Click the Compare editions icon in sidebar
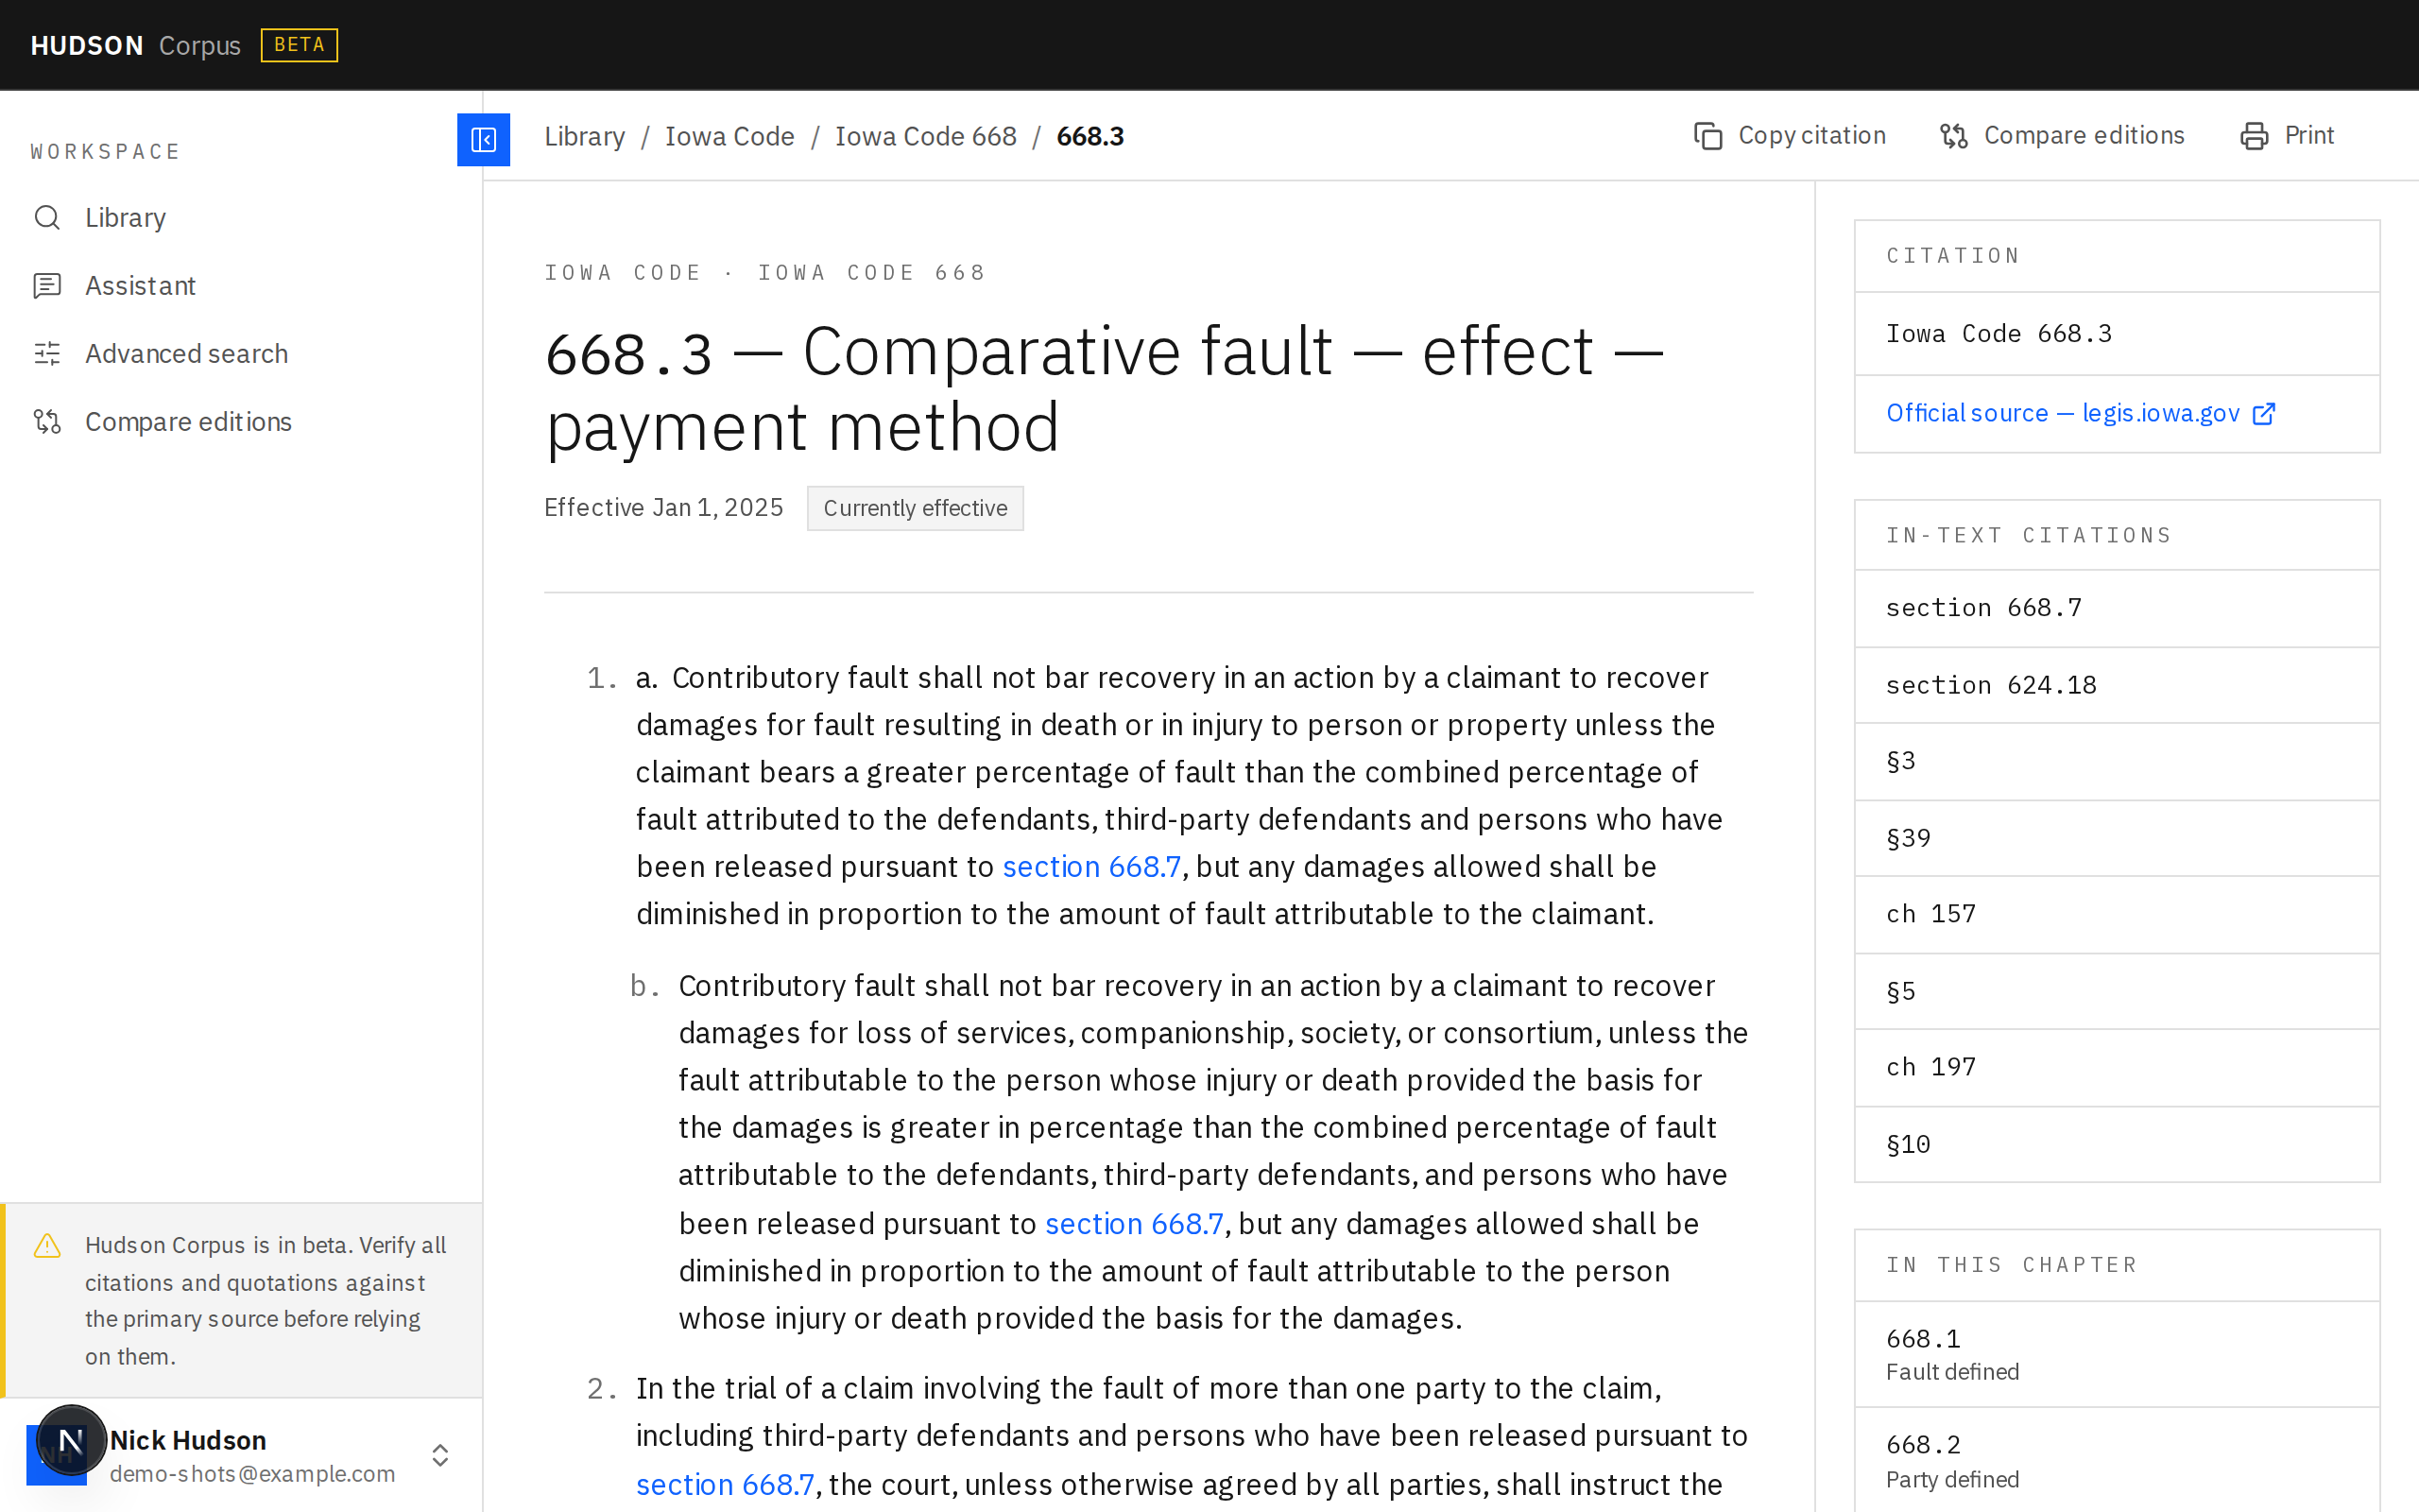This screenshot has width=2419, height=1512. click(47, 421)
